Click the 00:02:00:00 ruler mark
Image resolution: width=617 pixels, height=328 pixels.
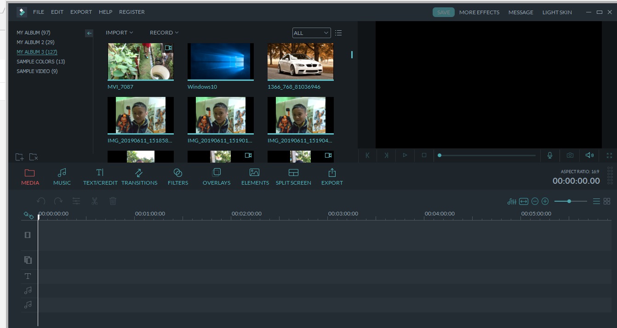[246, 214]
